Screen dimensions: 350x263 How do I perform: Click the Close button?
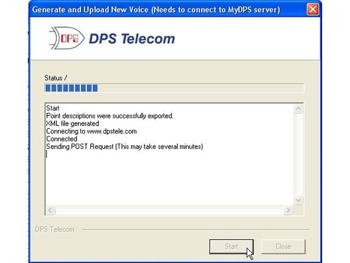[x=283, y=247]
